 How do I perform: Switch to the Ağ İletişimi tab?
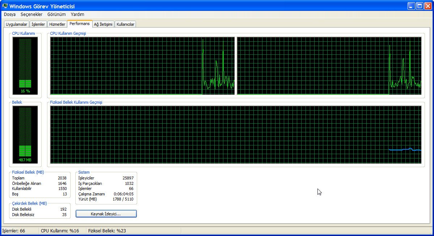pyautogui.click(x=103, y=24)
